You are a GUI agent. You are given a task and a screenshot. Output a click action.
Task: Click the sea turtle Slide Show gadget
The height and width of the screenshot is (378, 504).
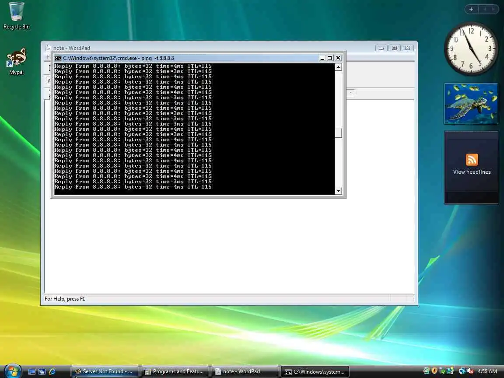tap(471, 104)
